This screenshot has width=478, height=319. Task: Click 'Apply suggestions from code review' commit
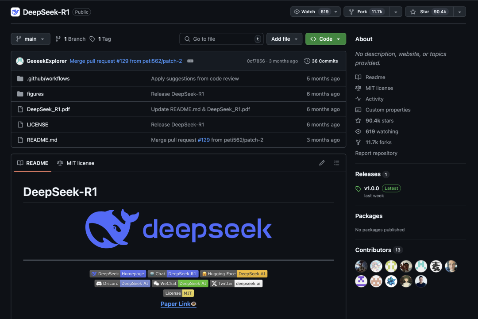[195, 78]
